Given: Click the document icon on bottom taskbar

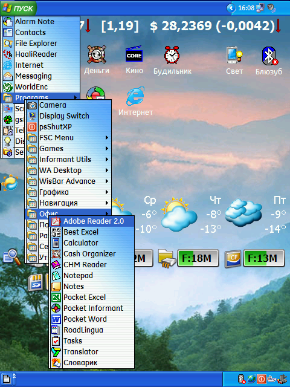Looking at the screenshot, I should coord(7,379).
